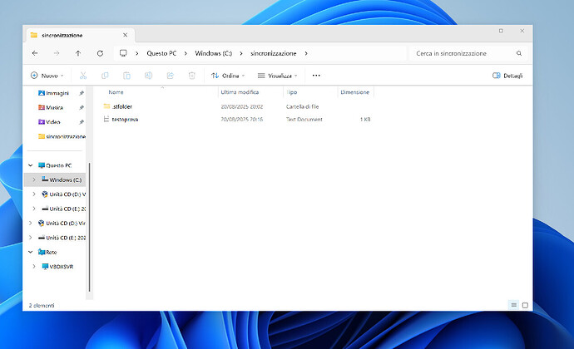Open the Musica quick access folder
Screen dimensions: 574x349
coord(56,107)
